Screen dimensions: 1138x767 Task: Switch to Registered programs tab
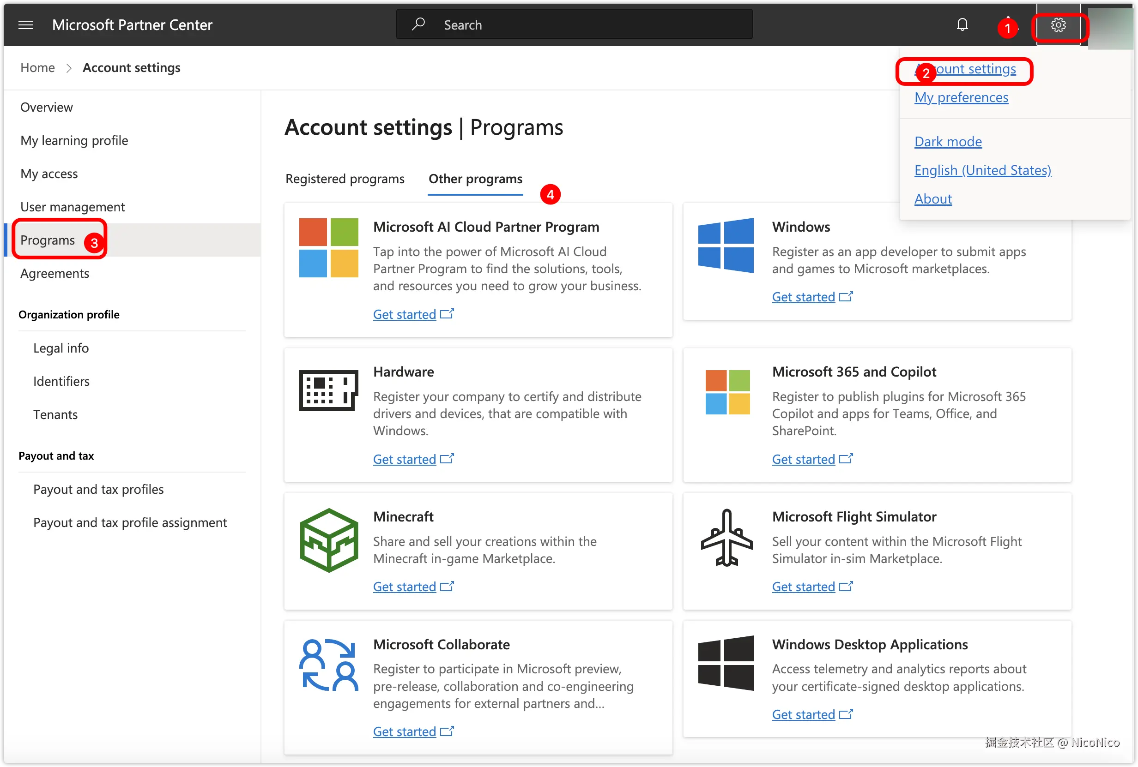pyautogui.click(x=345, y=179)
